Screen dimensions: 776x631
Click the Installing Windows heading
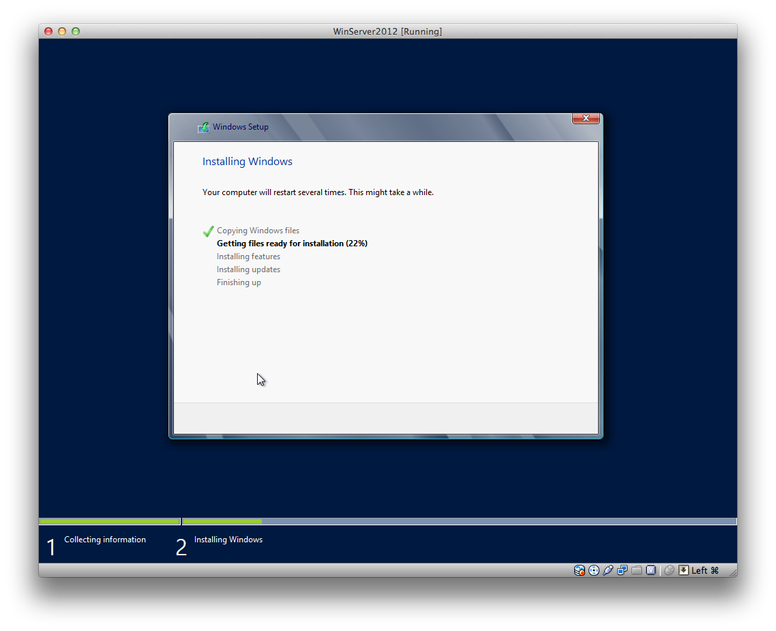click(x=248, y=162)
